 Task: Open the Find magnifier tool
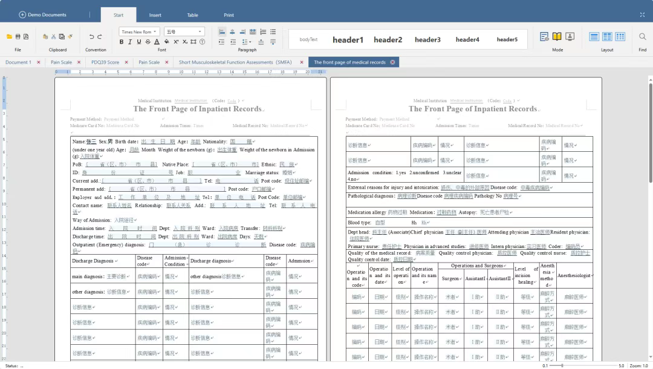642,36
